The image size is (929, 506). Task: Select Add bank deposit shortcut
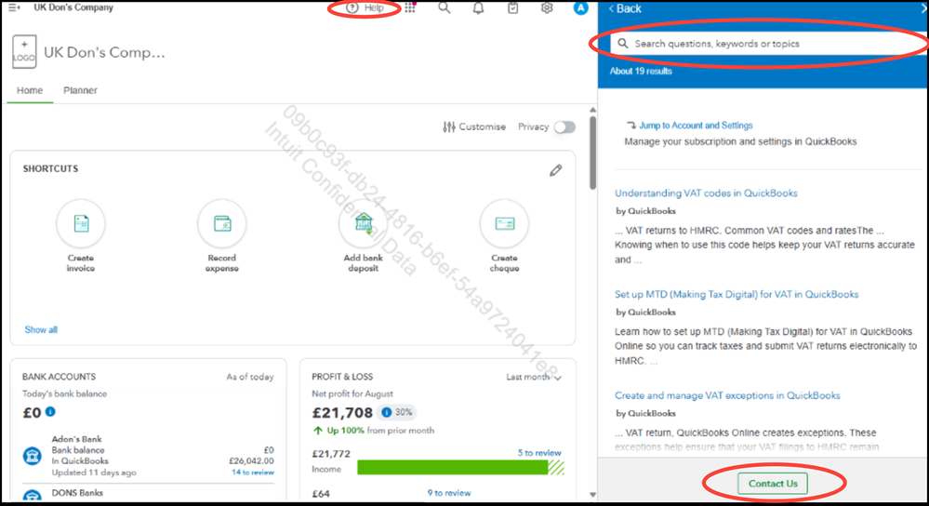point(364,236)
